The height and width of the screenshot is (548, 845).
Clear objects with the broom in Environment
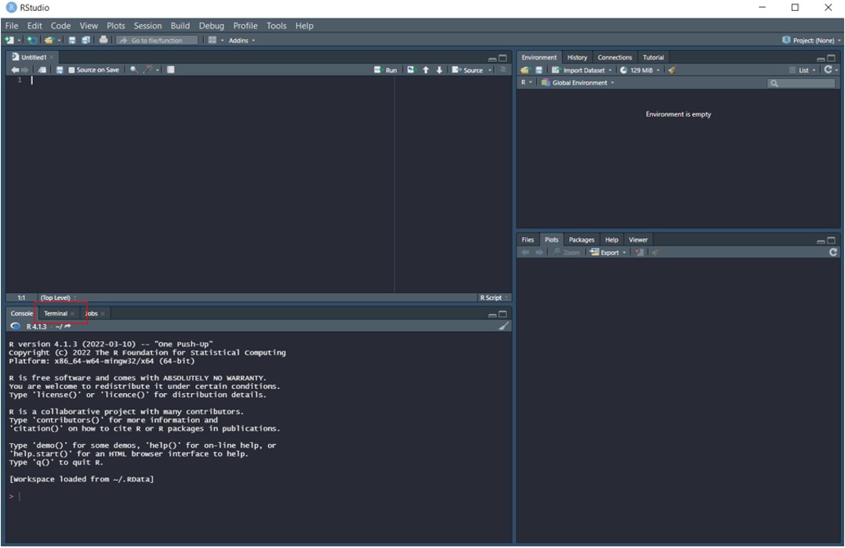pos(672,70)
